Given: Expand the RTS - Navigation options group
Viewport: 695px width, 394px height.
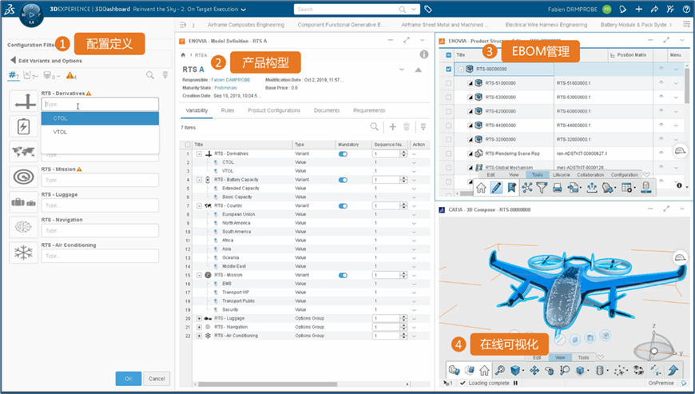Looking at the screenshot, I should click(x=199, y=327).
